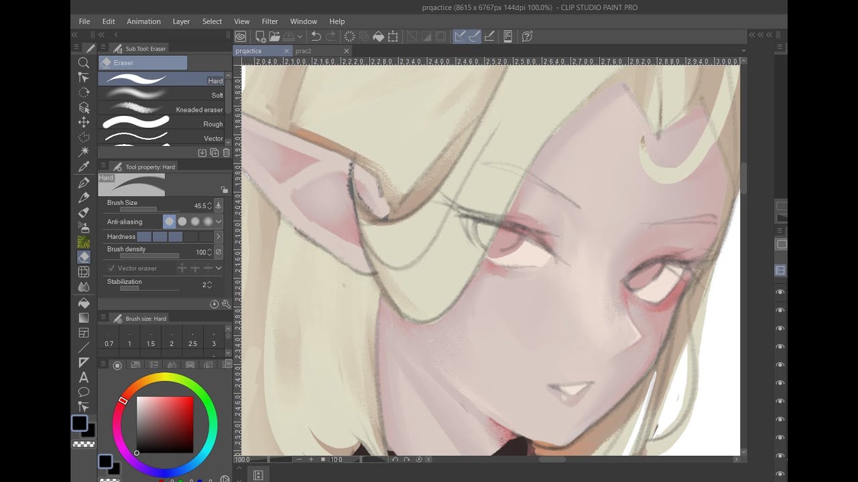Select the Eyedropper tool
The image size is (858, 482).
pyautogui.click(x=84, y=167)
